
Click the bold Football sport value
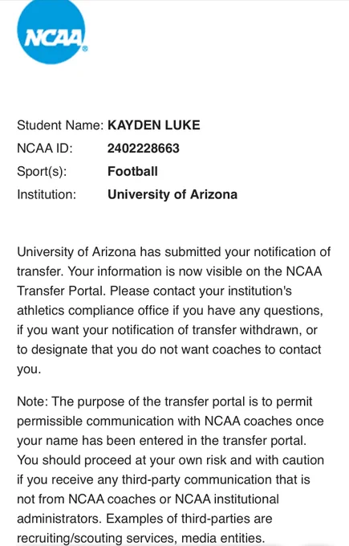click(132, 171)
